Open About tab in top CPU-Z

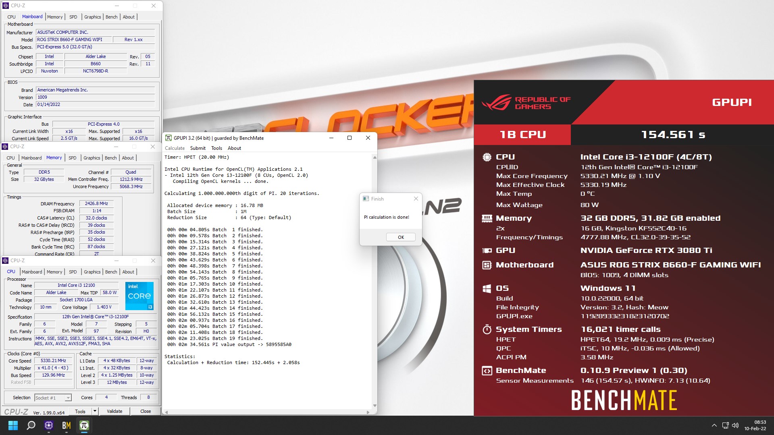point(129,17)
